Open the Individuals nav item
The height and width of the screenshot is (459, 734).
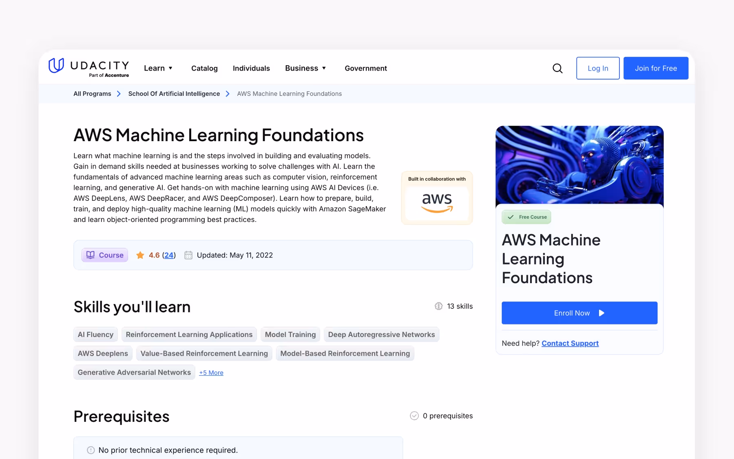coord(251,68)
